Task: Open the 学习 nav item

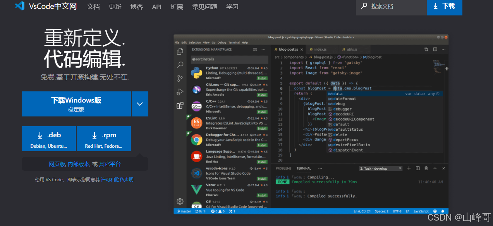Action: (x=232, y=7)
